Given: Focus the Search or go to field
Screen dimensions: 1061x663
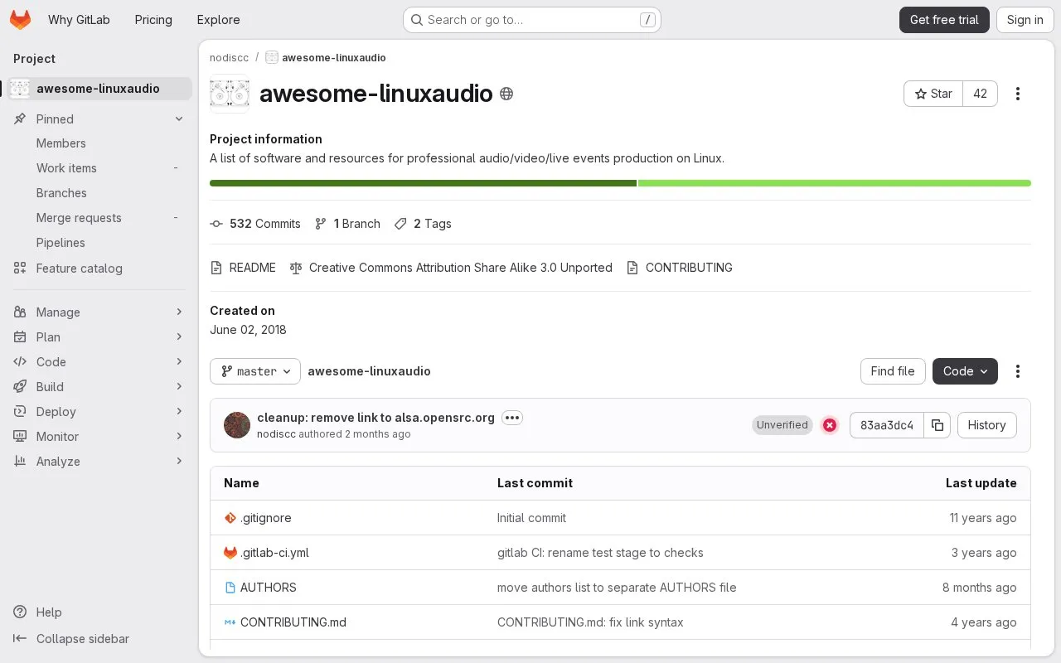Looking at the screenshot, I should (531, 20).
